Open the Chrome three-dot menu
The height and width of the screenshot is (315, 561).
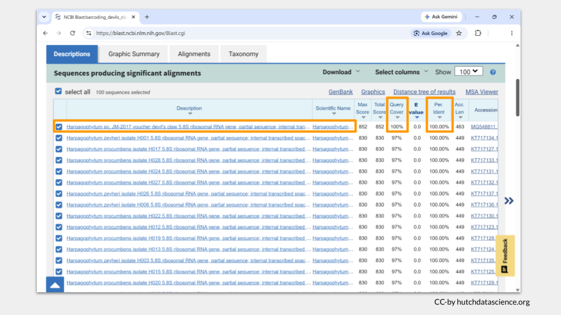click(512, 33)
